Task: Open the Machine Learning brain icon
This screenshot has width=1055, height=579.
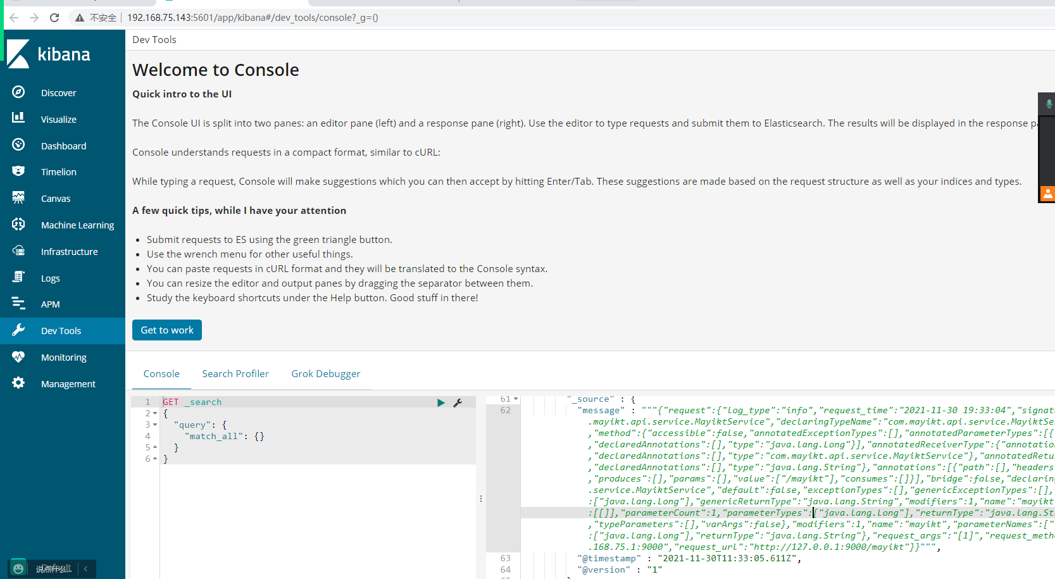Action: click(18, 224)
